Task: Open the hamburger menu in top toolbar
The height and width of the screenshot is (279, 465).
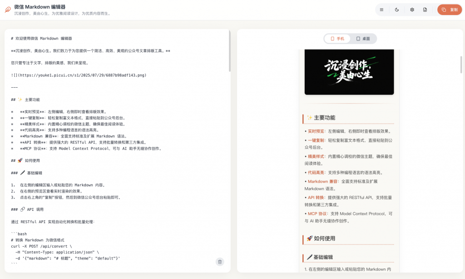Action: pyautogui.click(x=381, y=10)
